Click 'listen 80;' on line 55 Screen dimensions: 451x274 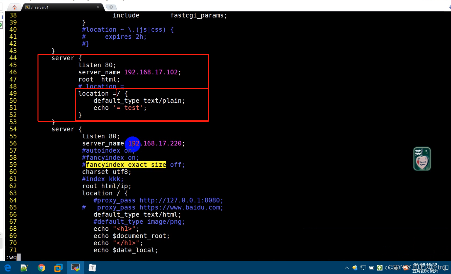coord(101,136)
